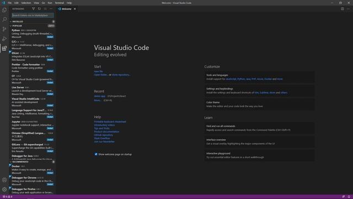Open the Color theme customize card
The height and width of the screenshot is (199, 353).
coord(259,104)
